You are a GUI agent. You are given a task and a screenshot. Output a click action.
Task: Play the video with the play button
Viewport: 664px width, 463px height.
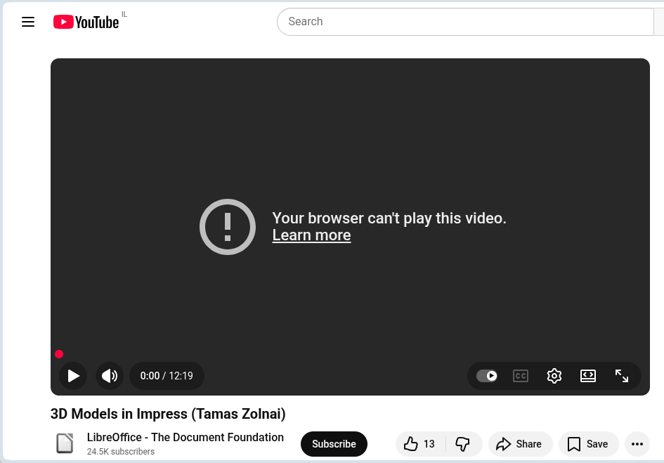coord(73,376)
